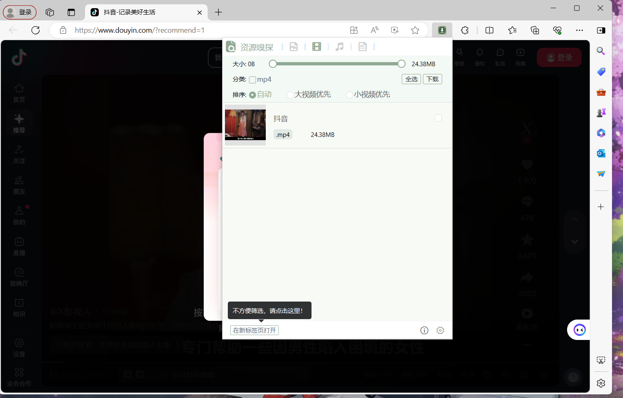623x398 pixels.
Task: Open sidebar Microsoft 365 icon
Action: pos(601,133)
